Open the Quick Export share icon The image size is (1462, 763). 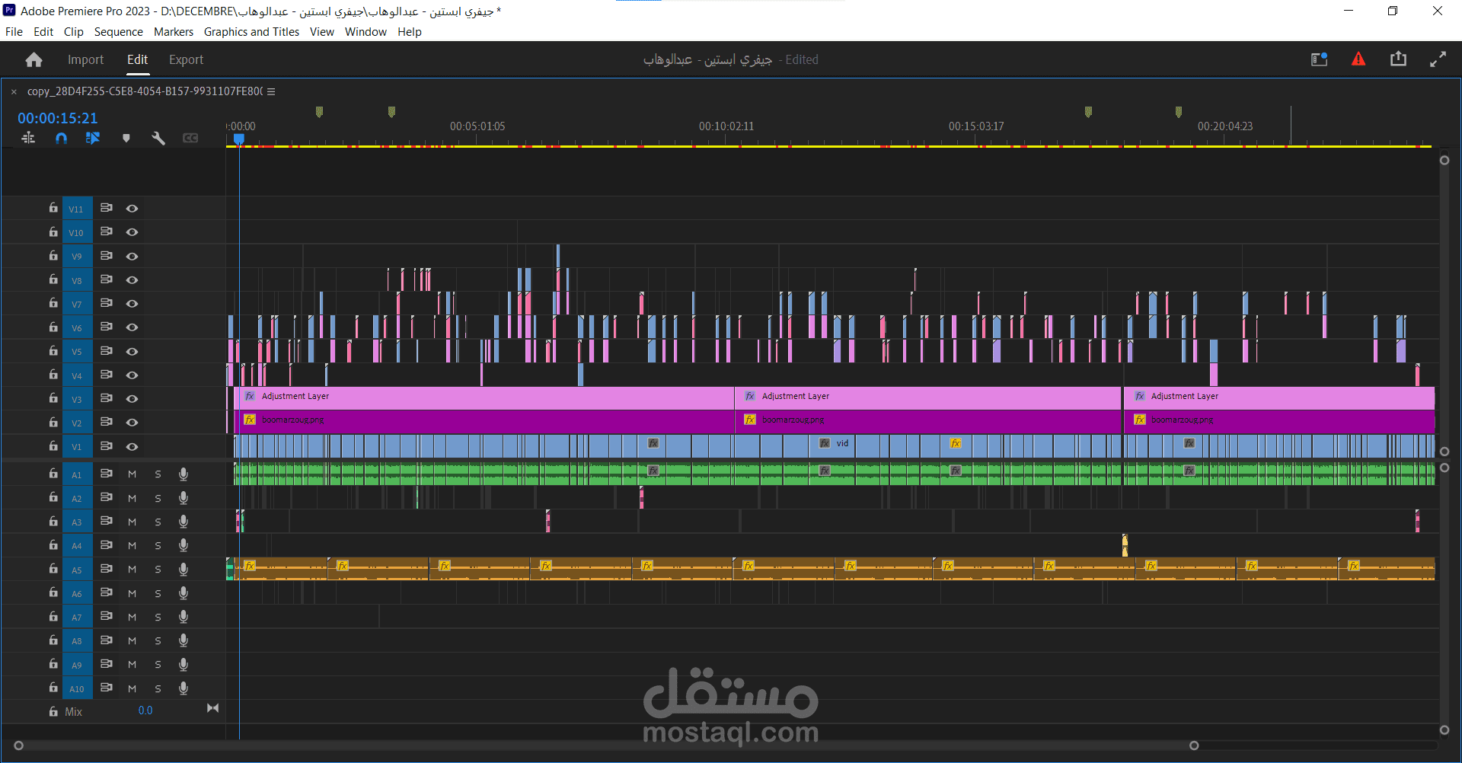[1398, 59]
